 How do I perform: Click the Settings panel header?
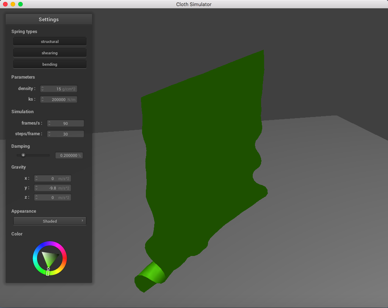point(49,19)
